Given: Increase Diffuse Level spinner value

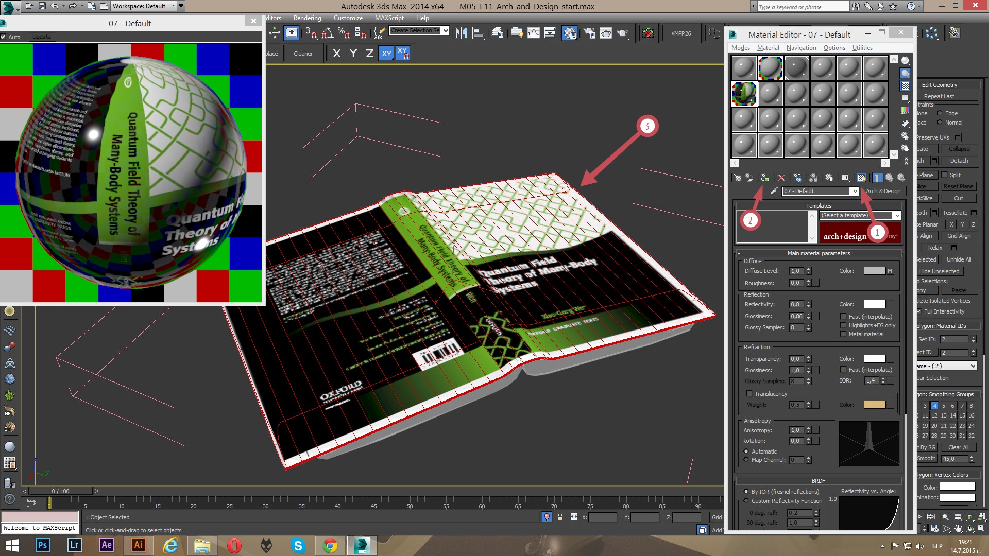Looking at the screenshot, I should [x=808, y=269].
